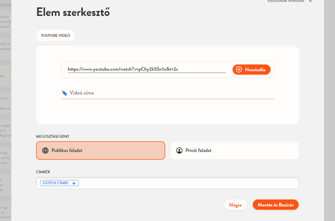Add a tag via the Egyedi címke chip
Screen dimensions: 335x221
tap(56, 183)
